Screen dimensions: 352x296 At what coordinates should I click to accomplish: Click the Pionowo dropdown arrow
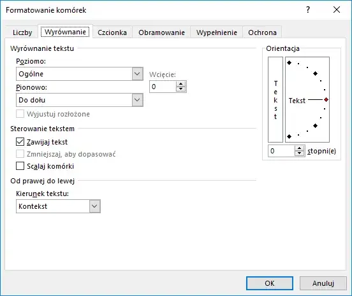coord(137,100)
